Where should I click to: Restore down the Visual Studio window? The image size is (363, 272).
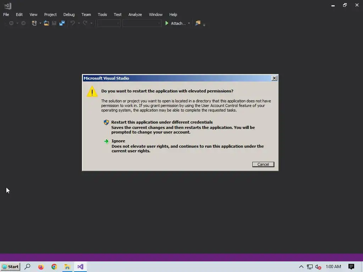[345, 5]
